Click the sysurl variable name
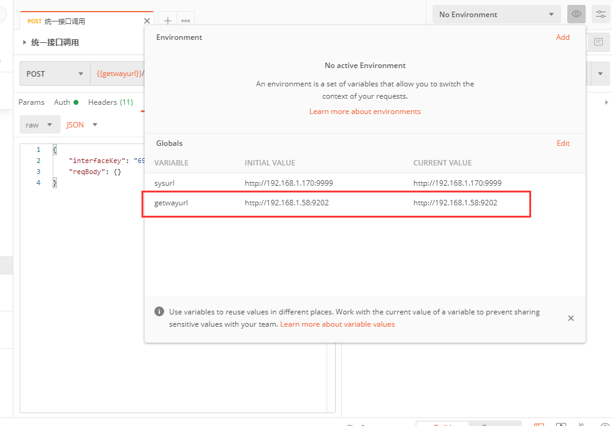Screen dimensions: 612x426 click(164, 183)
